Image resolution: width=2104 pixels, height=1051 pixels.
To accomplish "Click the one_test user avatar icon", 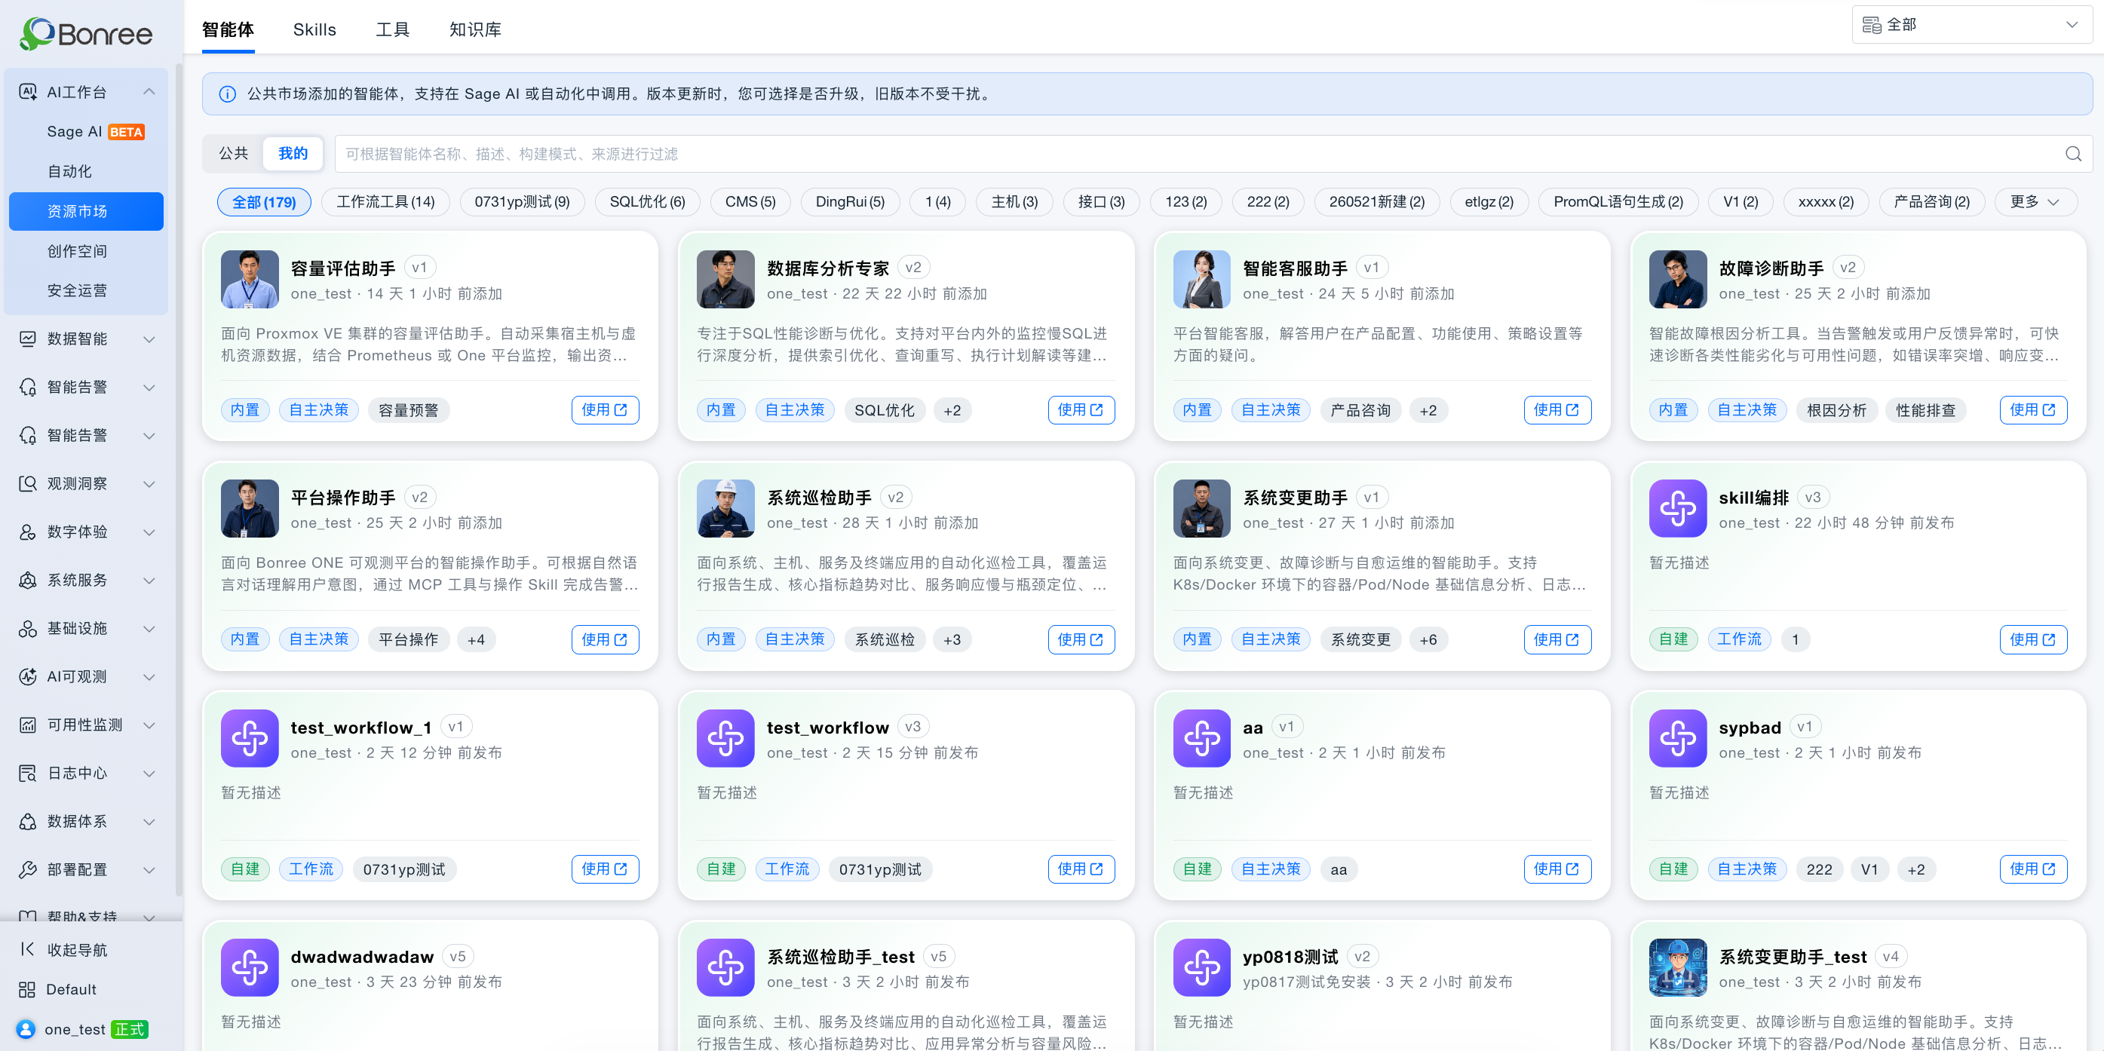I will [x=26, y=1029].
